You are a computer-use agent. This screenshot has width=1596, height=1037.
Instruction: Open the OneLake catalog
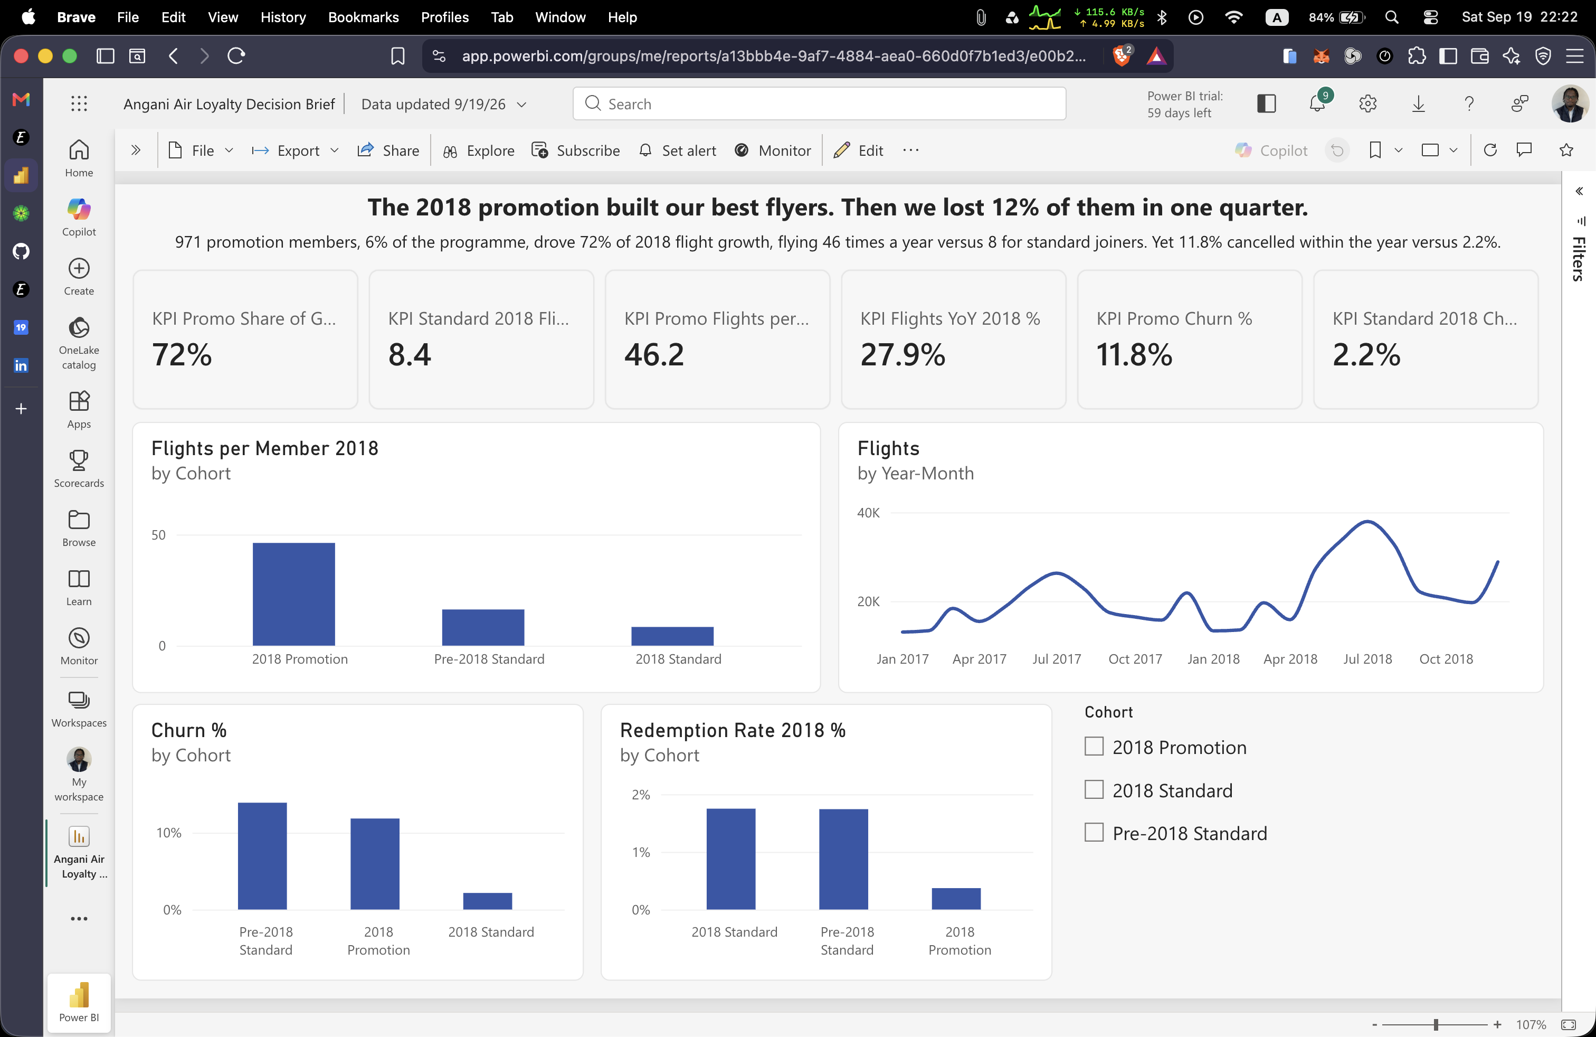[x=79, y=343]
